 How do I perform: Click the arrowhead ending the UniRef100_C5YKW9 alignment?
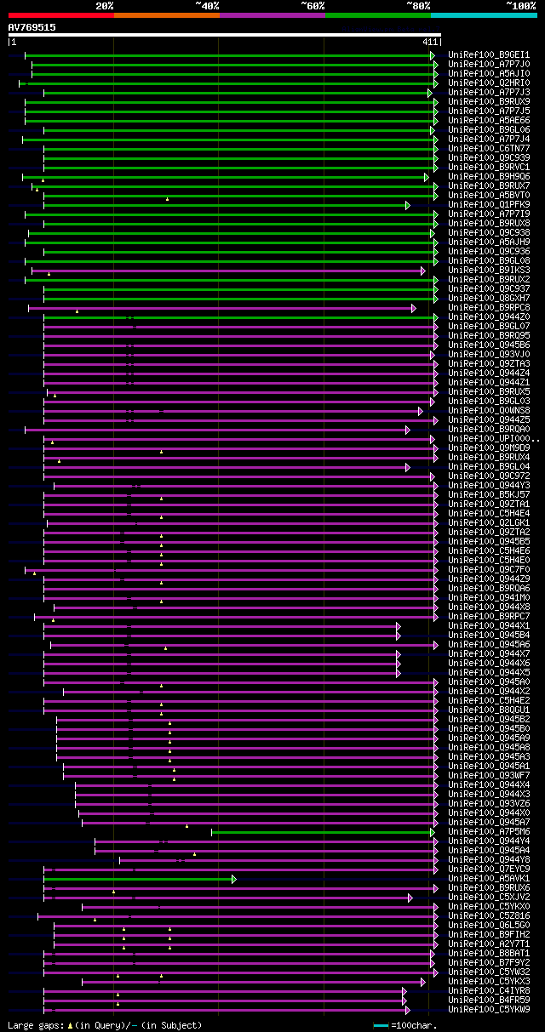[408, 1010]
